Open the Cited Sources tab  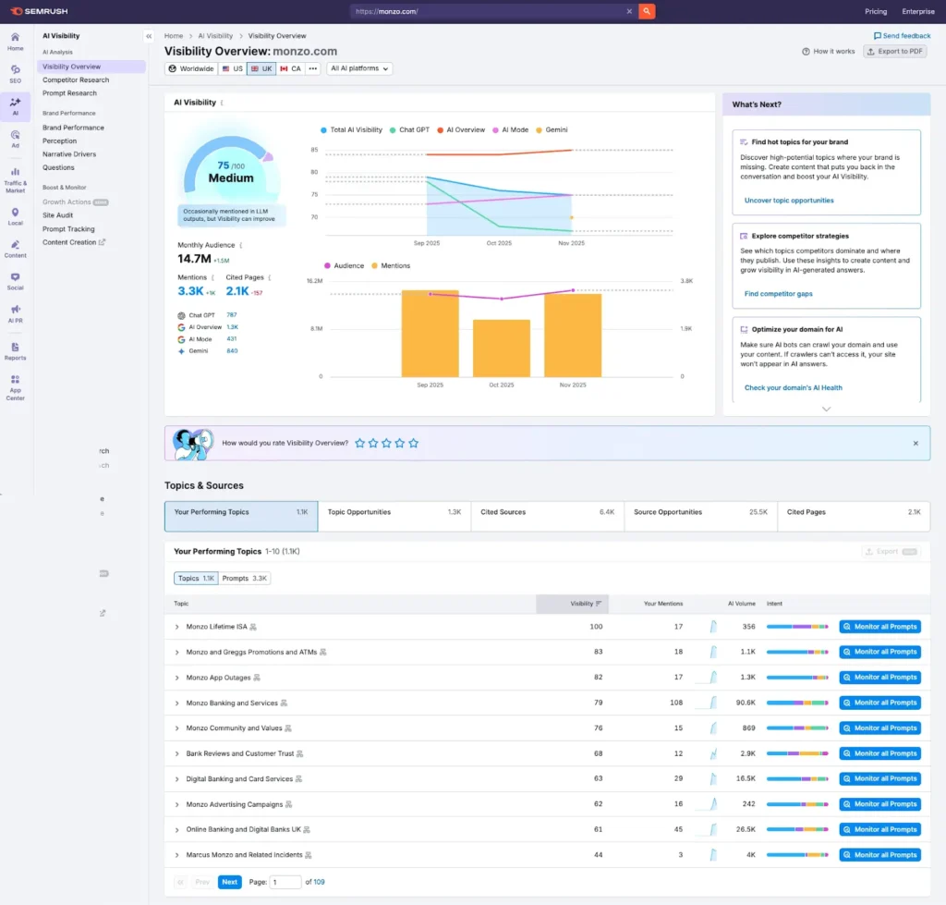point(547,516)
